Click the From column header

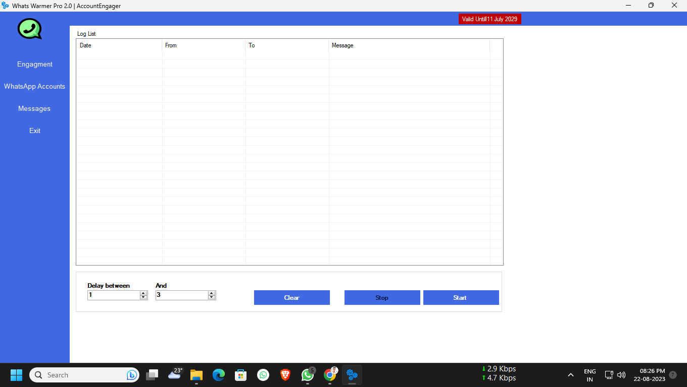click(x=204, y=45)
